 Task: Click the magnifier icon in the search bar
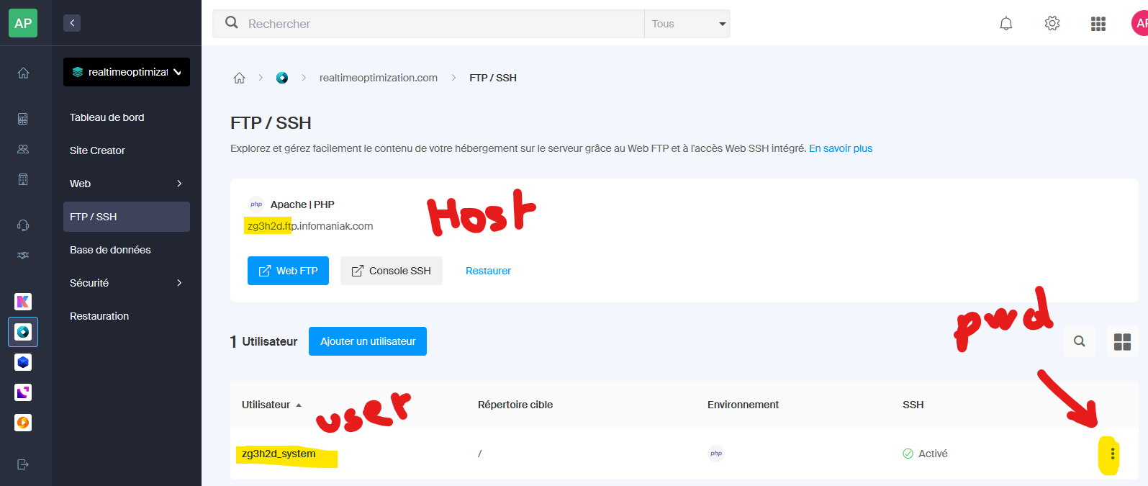tap(232, 23)
